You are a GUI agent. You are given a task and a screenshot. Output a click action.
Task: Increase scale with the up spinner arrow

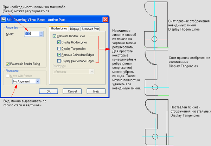(41, 32)
